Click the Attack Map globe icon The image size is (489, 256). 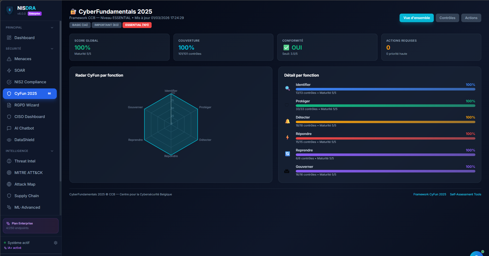coord(9,184)
